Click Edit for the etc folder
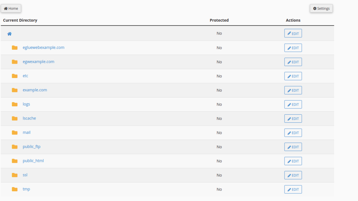Screen dimensions: 358x201 point(293,76)
